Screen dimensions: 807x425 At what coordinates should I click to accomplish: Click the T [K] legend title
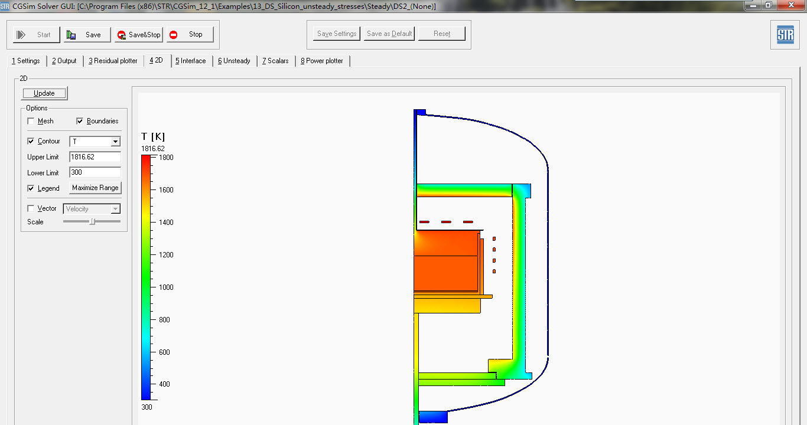153,136
